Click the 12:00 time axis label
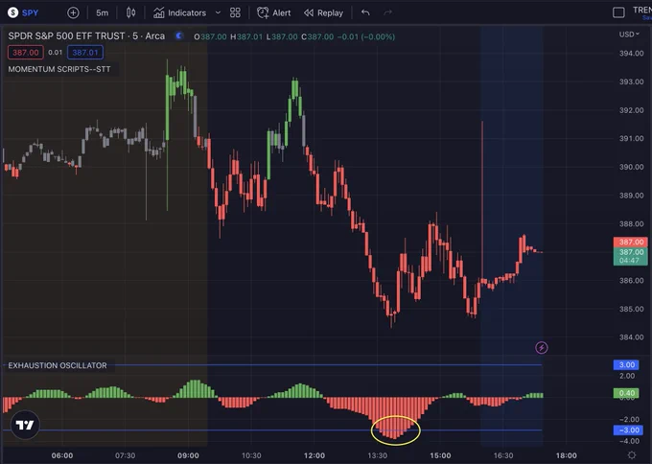 click(314, 455)
